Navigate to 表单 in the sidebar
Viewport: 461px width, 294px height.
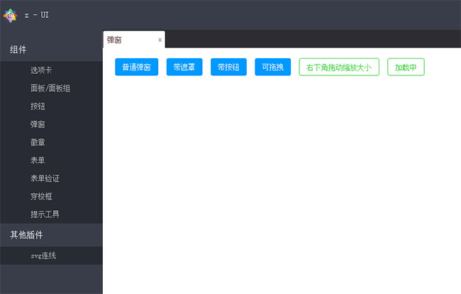[x=38, y=160]
